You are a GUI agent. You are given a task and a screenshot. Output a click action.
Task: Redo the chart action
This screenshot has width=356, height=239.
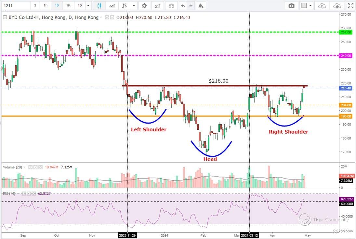point(191,6)
